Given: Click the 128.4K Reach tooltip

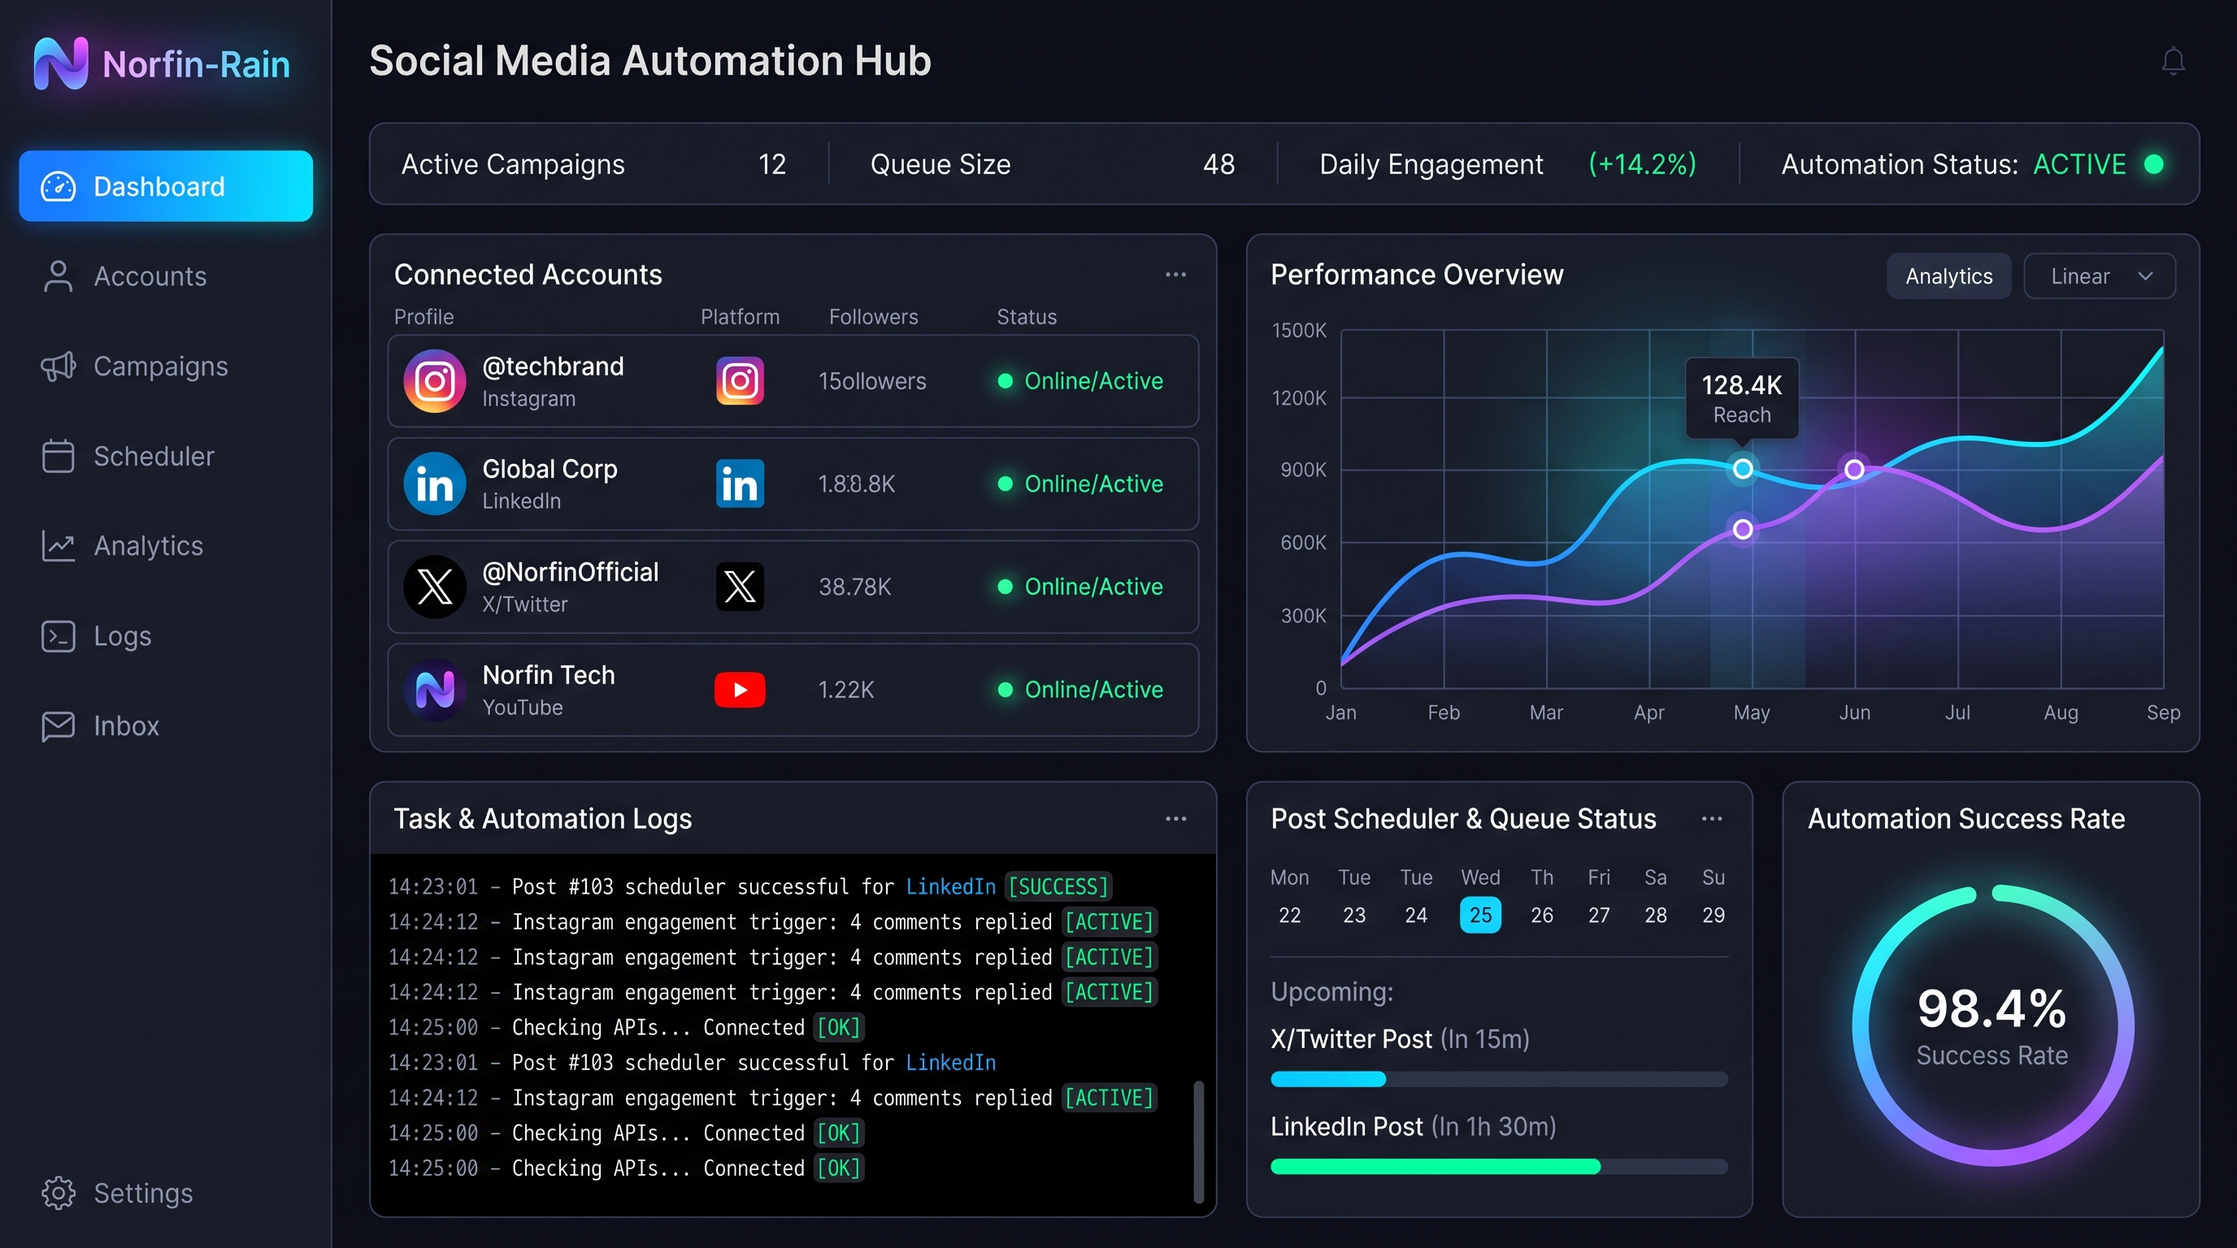Looking at the screenshot, I should tap(1742, 398).
